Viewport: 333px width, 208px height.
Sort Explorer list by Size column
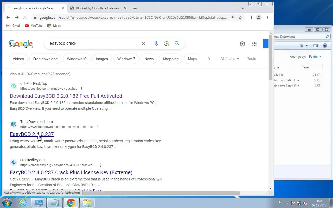[x=312, y=67]
